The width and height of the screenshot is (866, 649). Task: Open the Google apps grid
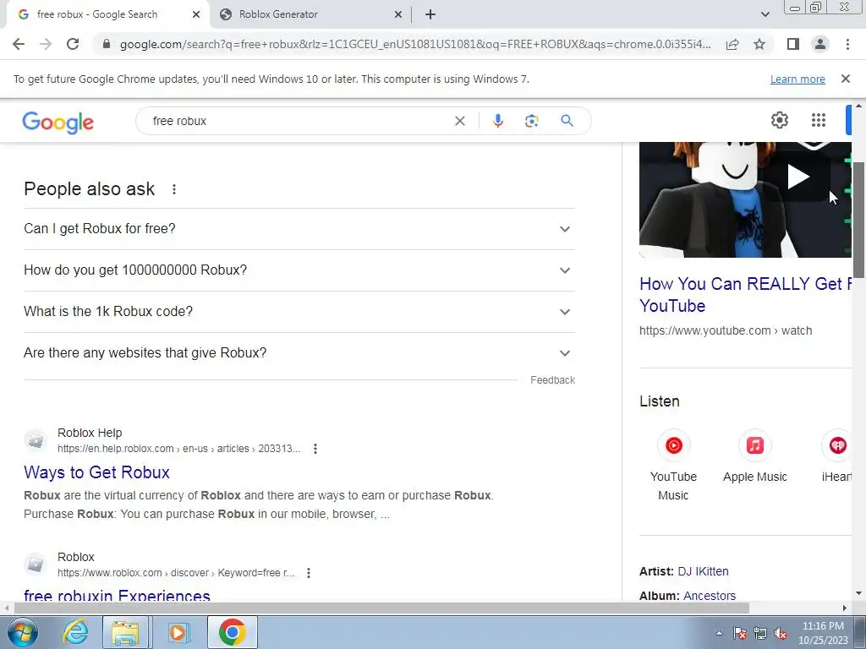click(819, 120)
